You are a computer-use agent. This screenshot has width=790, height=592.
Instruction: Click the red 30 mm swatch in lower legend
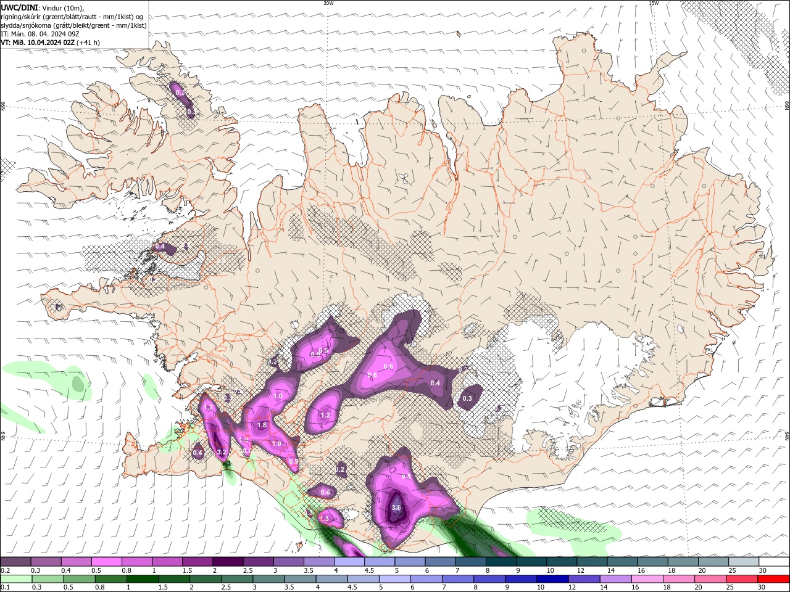pyautogui.click(x=773, y=579)
